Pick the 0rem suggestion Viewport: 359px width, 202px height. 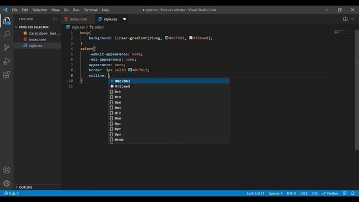169,140
